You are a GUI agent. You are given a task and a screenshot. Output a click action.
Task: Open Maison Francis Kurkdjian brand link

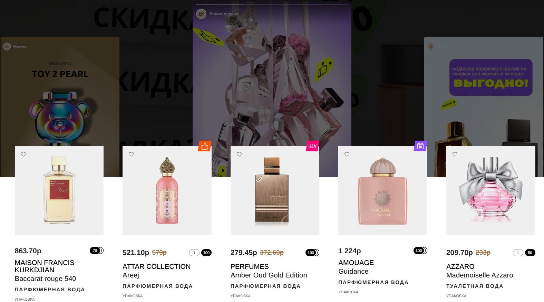45,266
